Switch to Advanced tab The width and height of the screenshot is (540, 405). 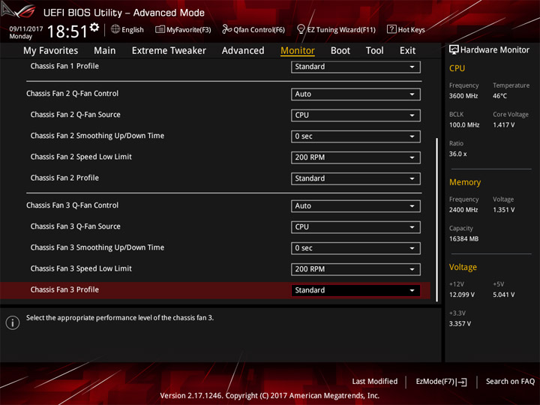(243, 51)
